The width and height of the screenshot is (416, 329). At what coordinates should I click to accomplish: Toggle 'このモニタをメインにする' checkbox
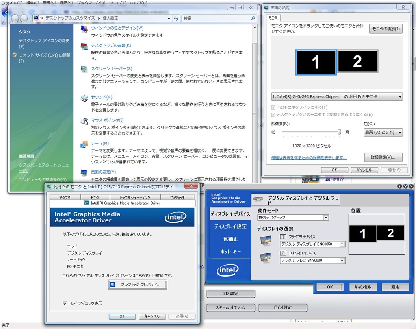click(x=273, y=107)
